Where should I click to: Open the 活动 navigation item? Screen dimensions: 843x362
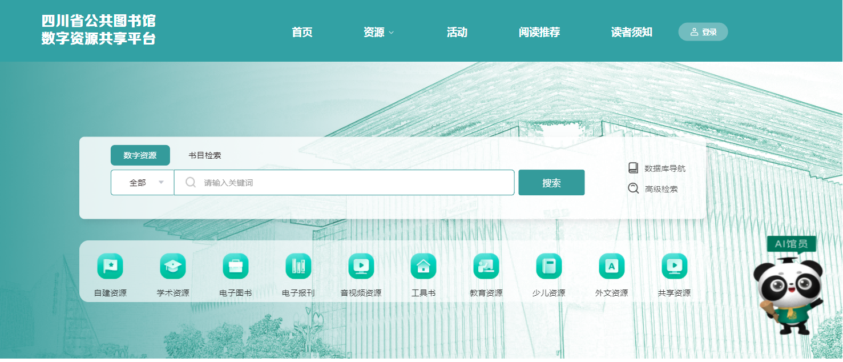click(457, 33)
